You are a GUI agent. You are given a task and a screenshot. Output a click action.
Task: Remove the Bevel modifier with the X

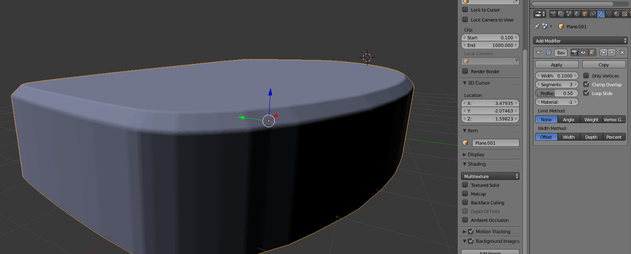[x=622, y=53]
